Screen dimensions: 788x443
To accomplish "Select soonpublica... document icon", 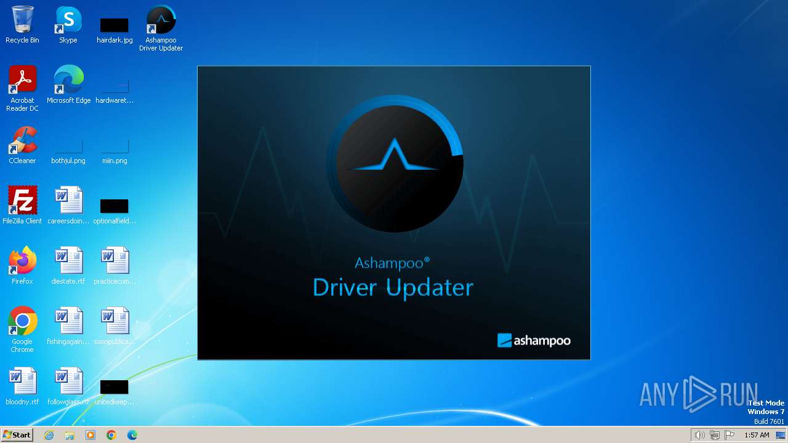I will click(x=115, y=326).
